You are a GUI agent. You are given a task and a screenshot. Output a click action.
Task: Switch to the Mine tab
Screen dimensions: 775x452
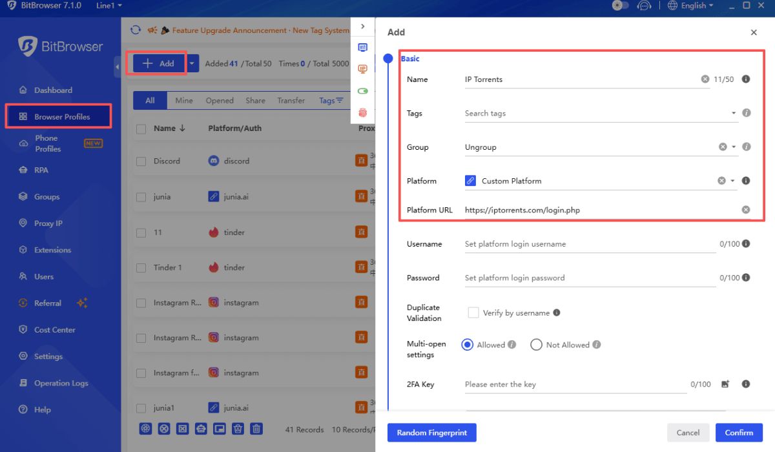pyautogui.click(x=184, y=101)
